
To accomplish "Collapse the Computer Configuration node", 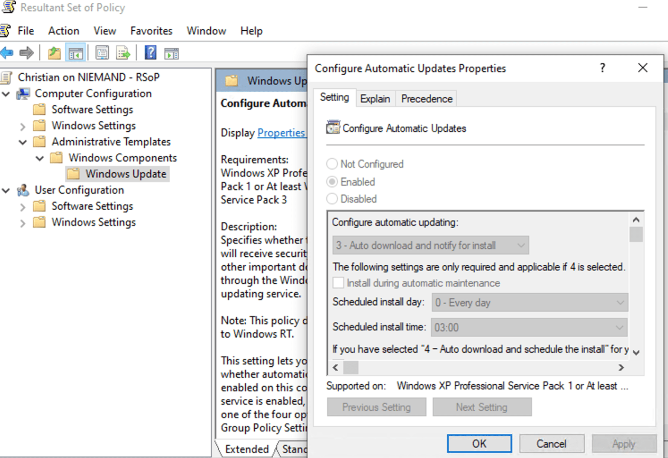I will click(6, 94).
